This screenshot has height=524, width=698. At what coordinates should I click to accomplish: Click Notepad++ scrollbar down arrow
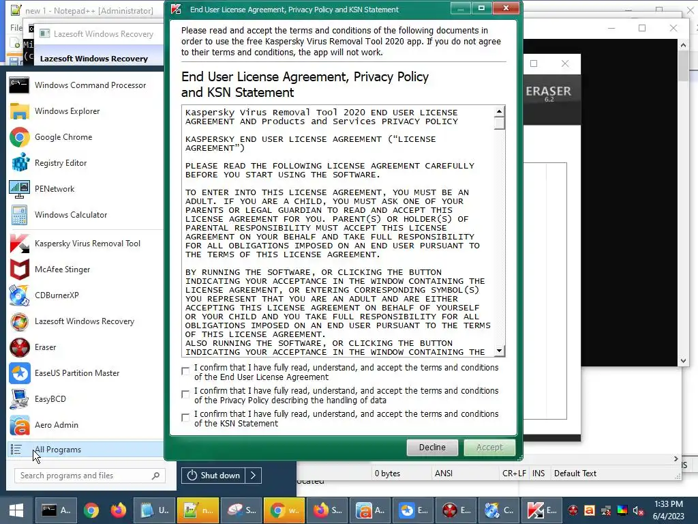tap(683, 361)
